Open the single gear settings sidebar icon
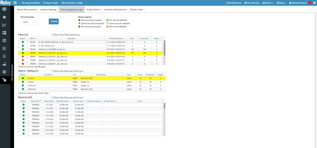The width and height of the screenshot is (317, 148). coord(4,72)
